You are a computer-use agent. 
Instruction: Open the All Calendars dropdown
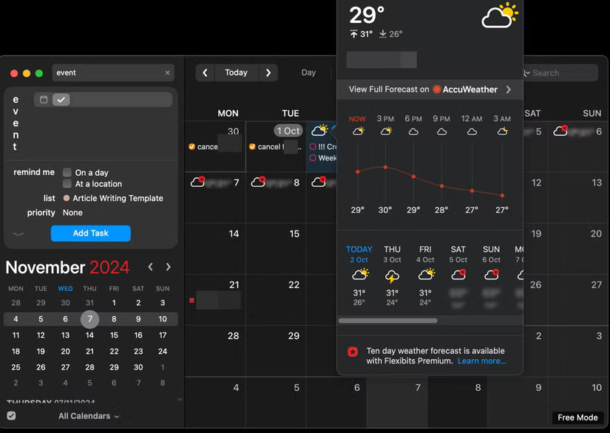click(88, 416)
